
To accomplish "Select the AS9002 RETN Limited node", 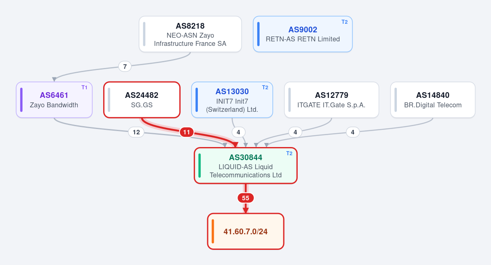I will click(303, 34).
